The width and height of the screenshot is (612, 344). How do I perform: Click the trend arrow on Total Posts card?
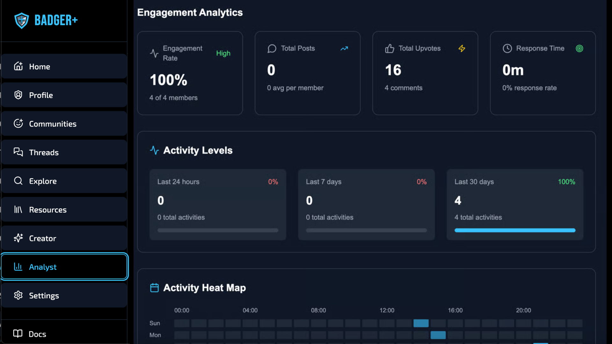pos(344,48)
